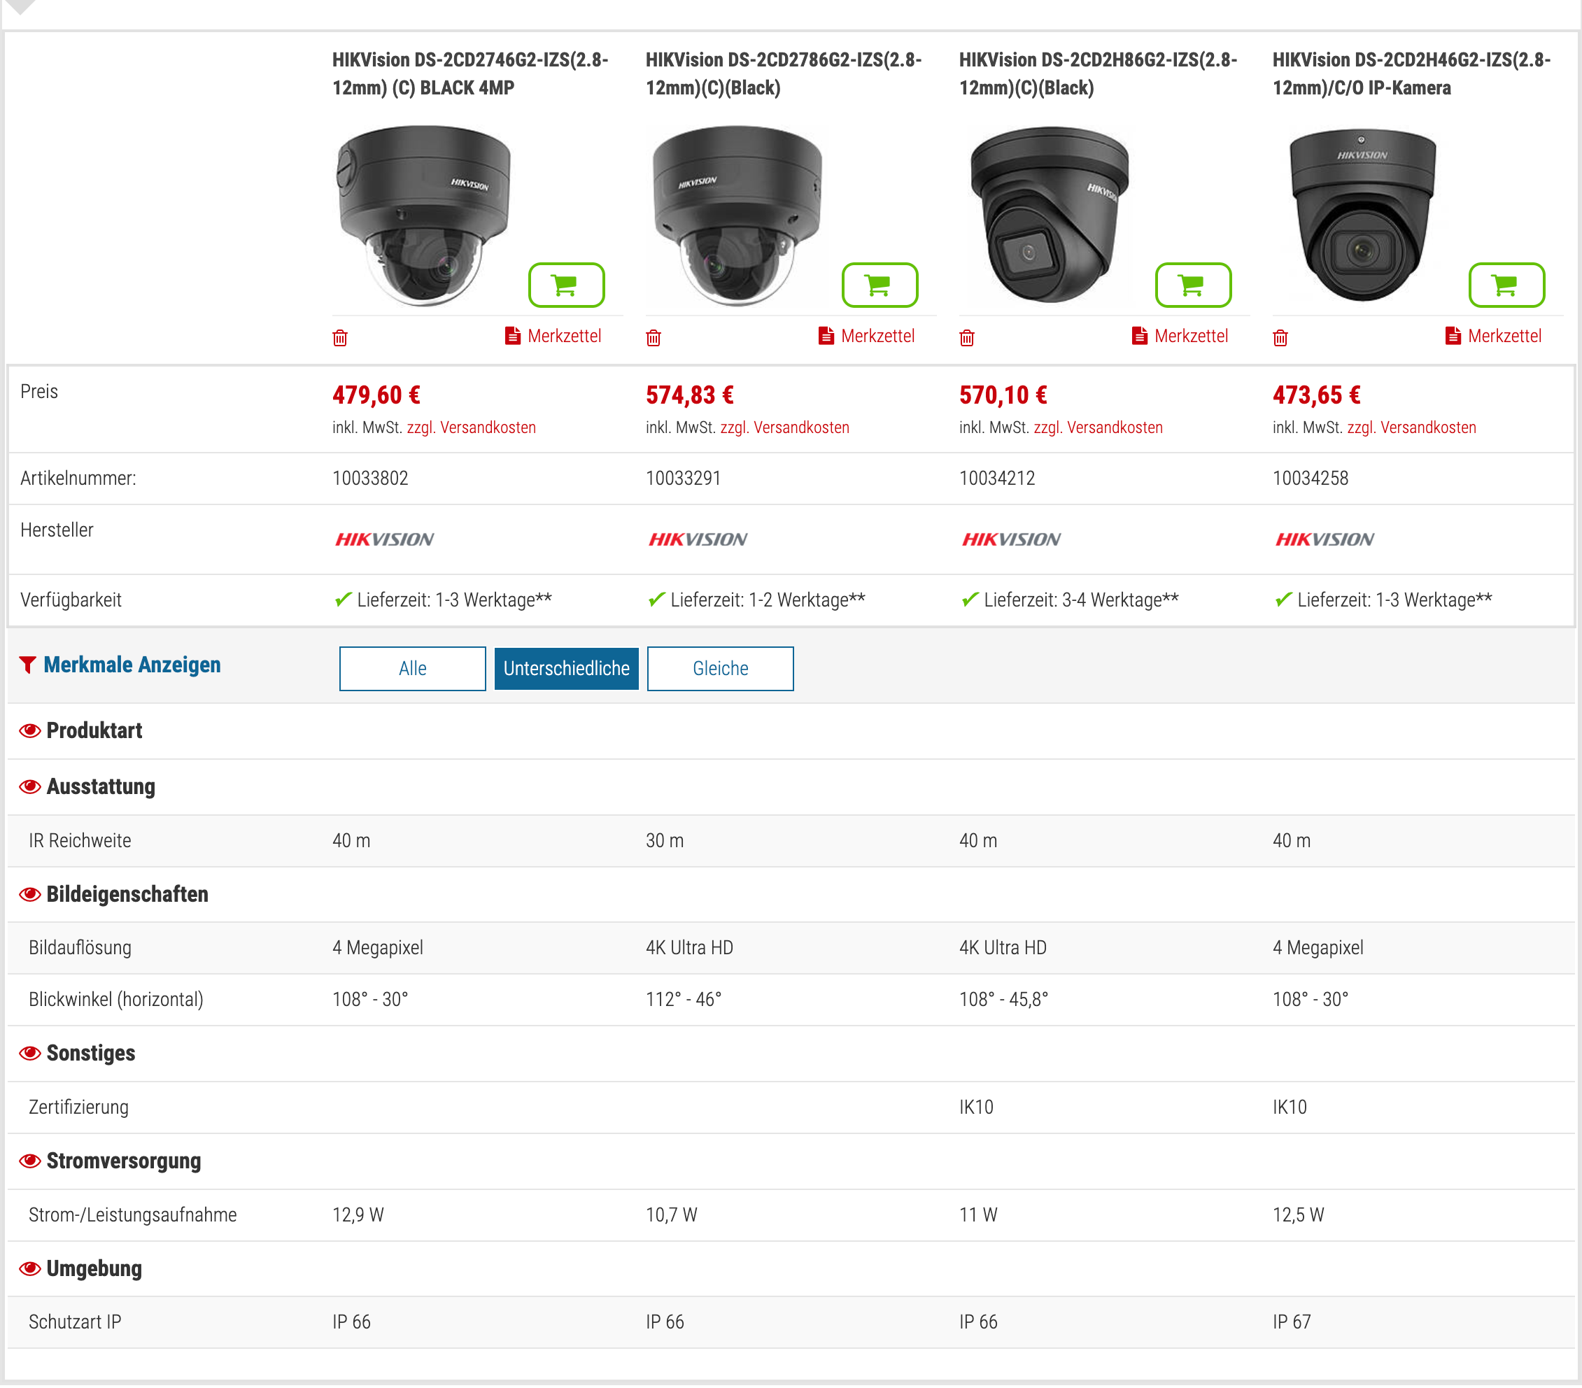Collapse the Sonstiges section
The width and height of the screenshot is (1582, 1388).
(x=29, y=1053)
